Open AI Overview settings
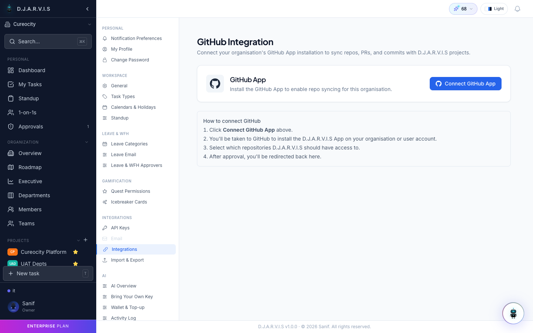Image resolution: width=533 pixels, height=333 pixels. tap(136, 286)
